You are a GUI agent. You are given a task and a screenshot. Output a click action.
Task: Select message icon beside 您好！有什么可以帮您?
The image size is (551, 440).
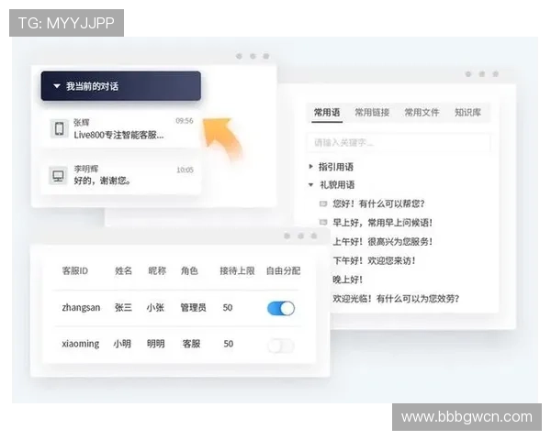click(323, 203)
